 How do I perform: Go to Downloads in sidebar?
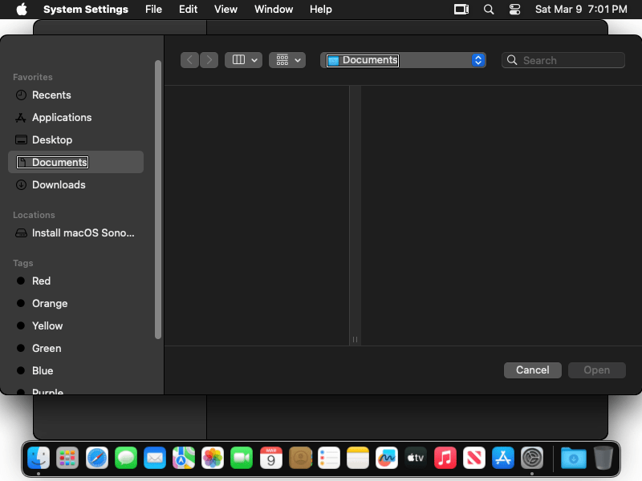[59, 184]
